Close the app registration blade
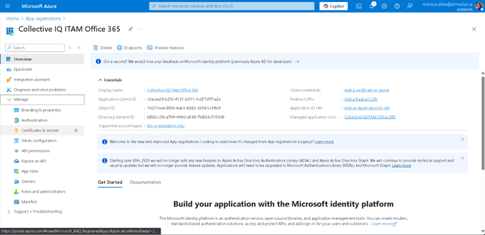The width and height of the screenshot is (485, 235). click(x=474, y=29)
